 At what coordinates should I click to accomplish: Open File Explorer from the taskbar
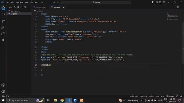(x=55, y=100)
